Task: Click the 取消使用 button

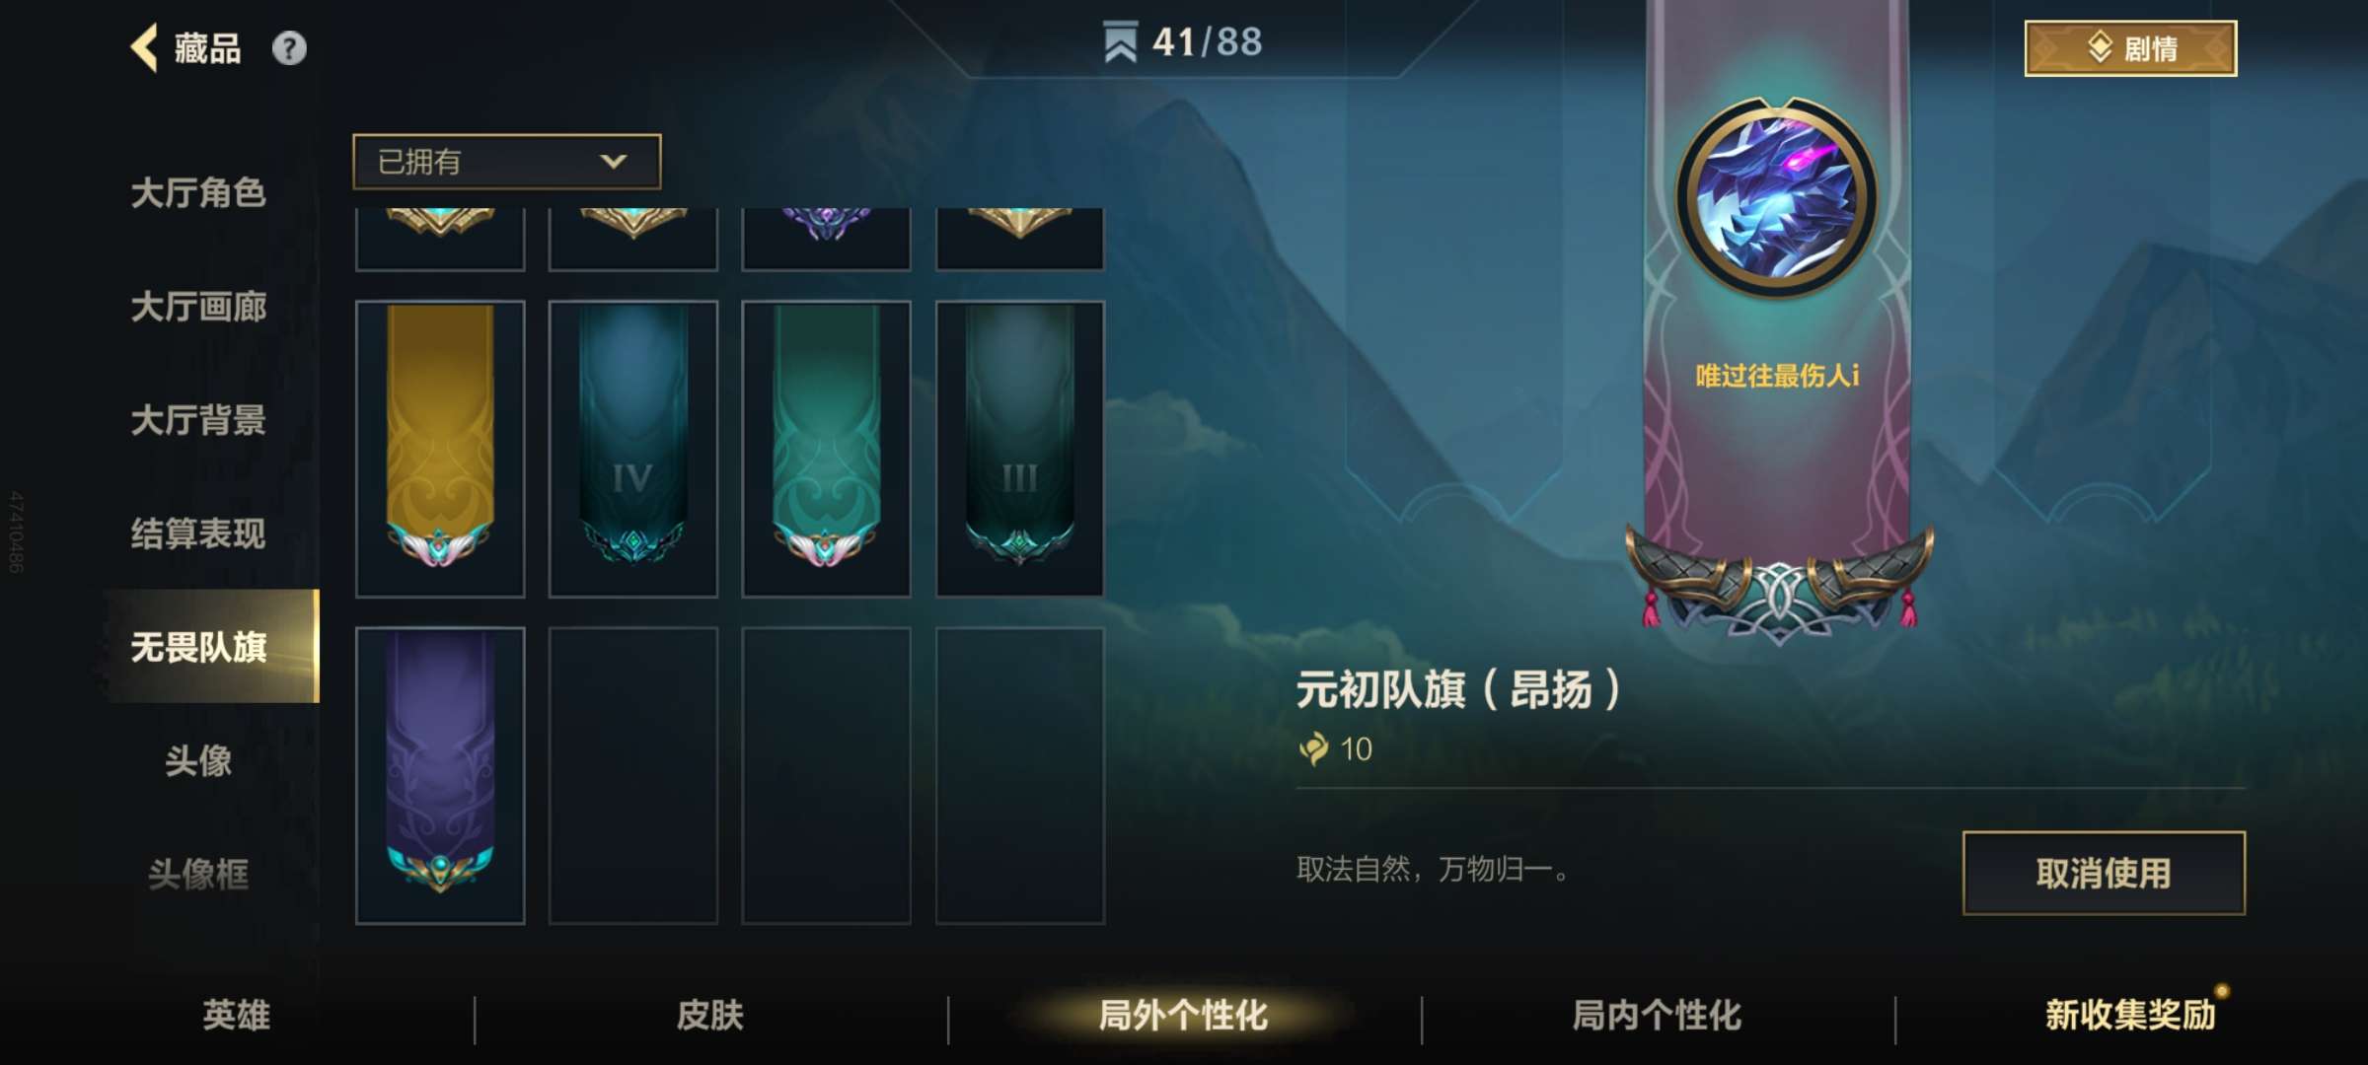Action: pos(2104,873)
